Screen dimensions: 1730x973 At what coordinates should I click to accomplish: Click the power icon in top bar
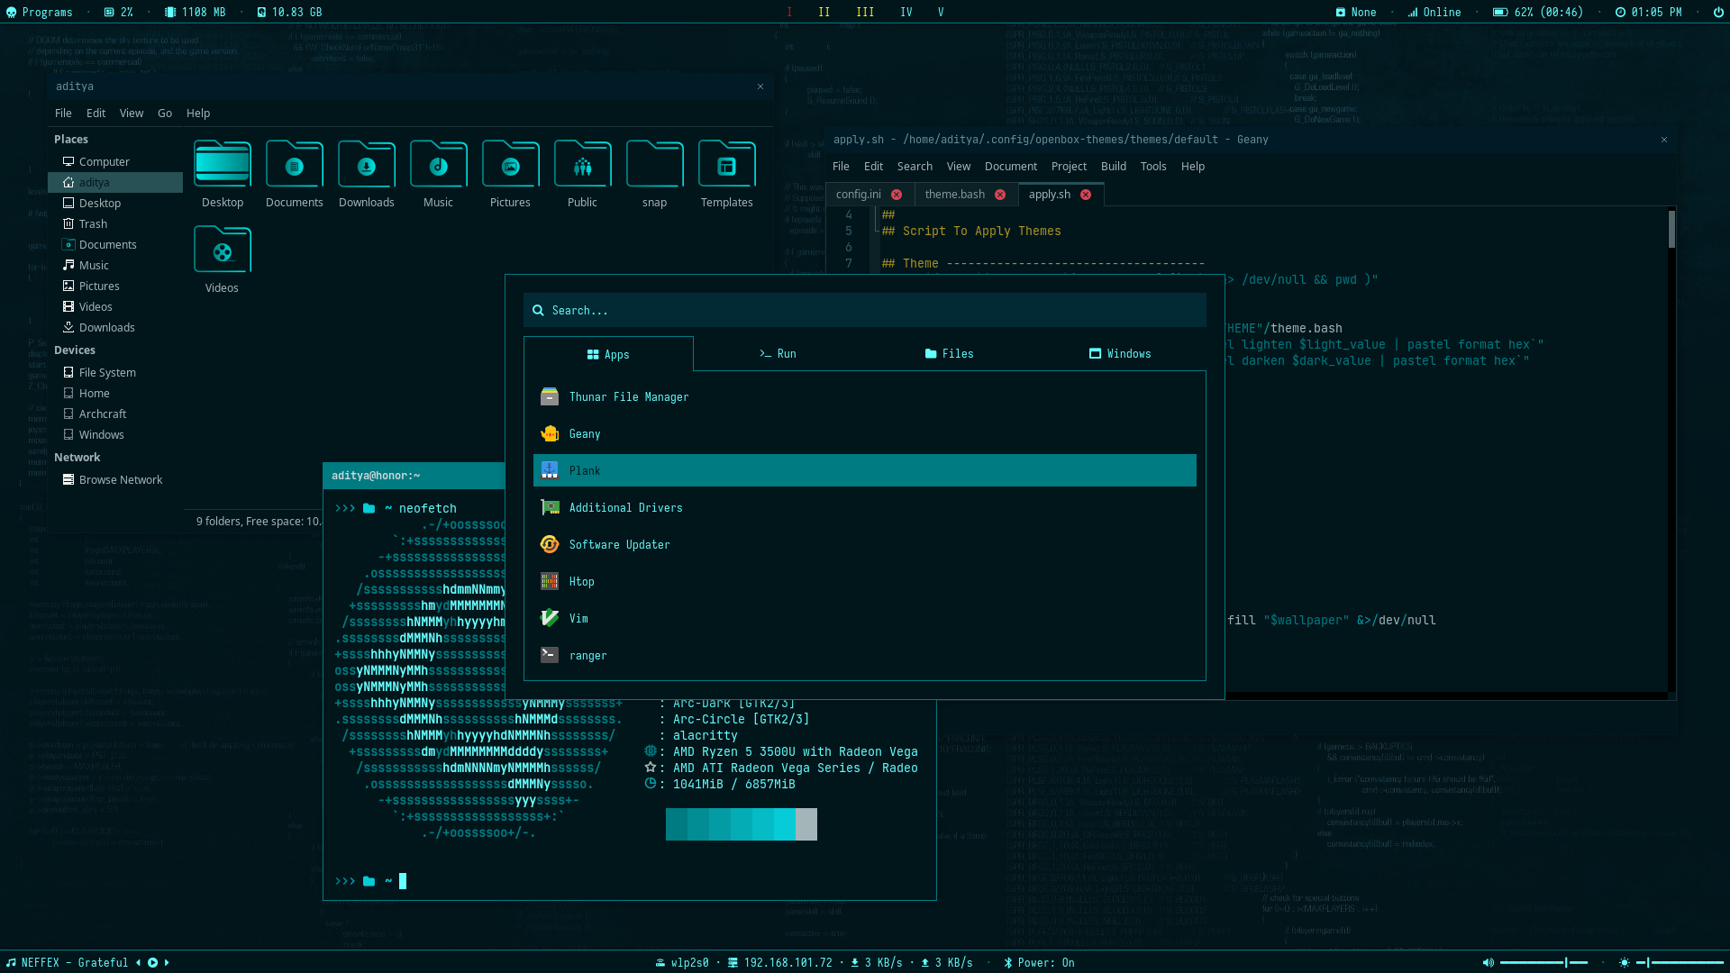(1718, 13)
